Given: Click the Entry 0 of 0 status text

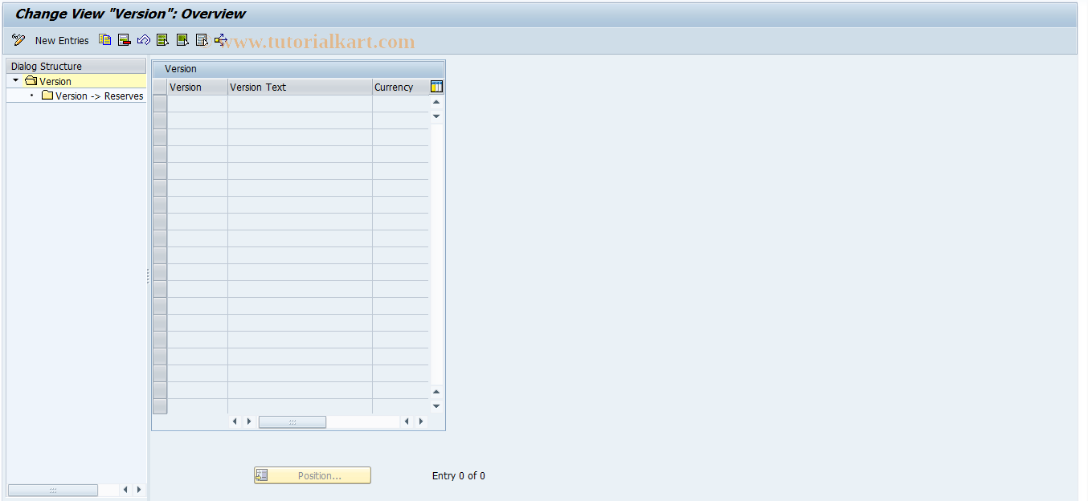Looking at the screenshot, I should (x=459, y=476).
